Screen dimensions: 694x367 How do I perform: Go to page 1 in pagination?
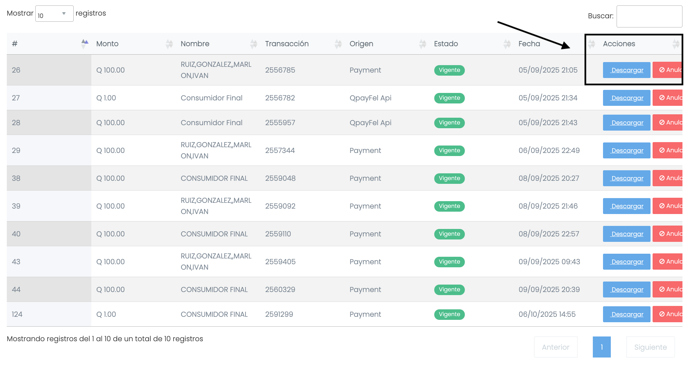pyautogui.click(x=601, y=347)
